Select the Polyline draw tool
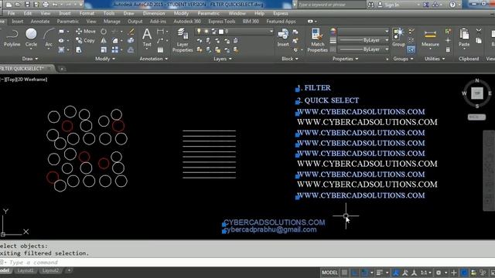Screen dimensions: 495x278 (12, 38)
